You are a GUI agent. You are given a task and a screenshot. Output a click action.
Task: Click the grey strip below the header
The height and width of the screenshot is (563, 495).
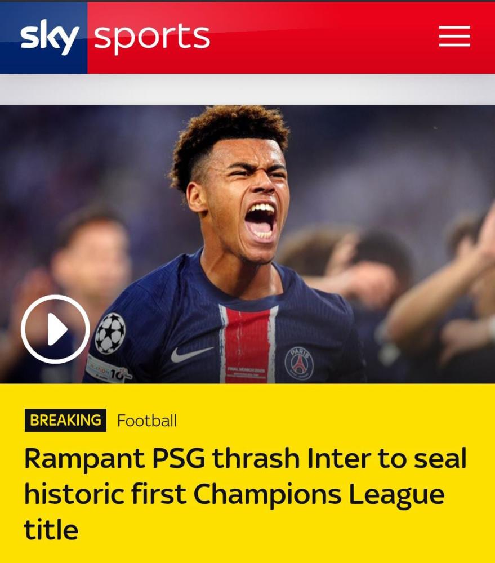[248, 90]
